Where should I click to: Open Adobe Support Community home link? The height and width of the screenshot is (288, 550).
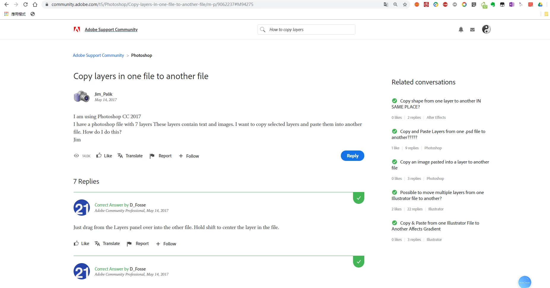coord(111,29)
